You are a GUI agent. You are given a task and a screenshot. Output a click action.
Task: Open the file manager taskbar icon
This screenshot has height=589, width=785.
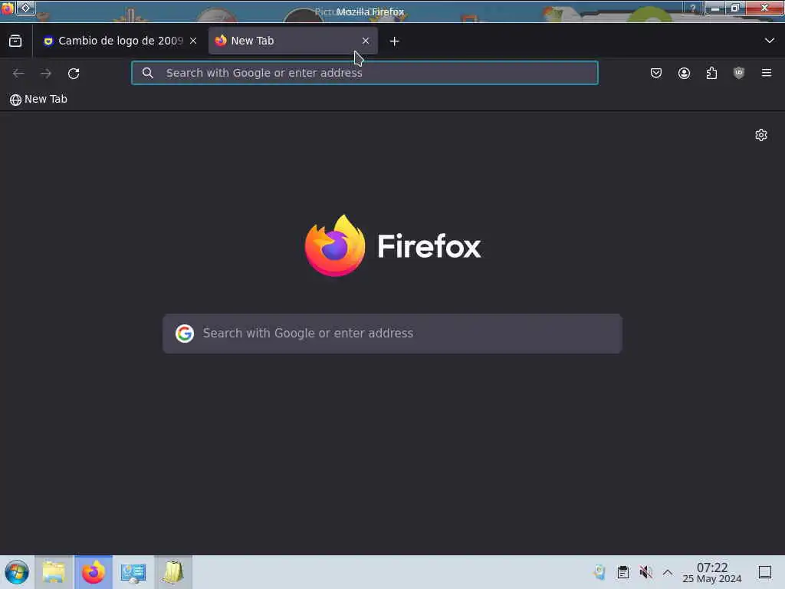(x=54, y=572)
